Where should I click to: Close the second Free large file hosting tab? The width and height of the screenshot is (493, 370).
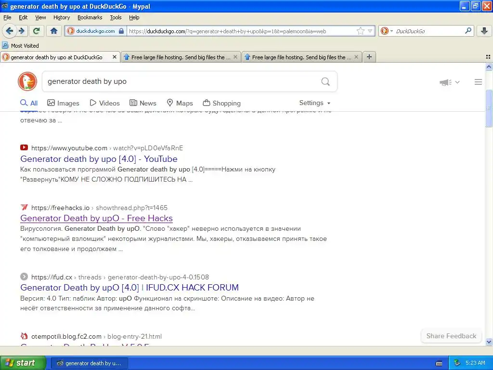356,57
